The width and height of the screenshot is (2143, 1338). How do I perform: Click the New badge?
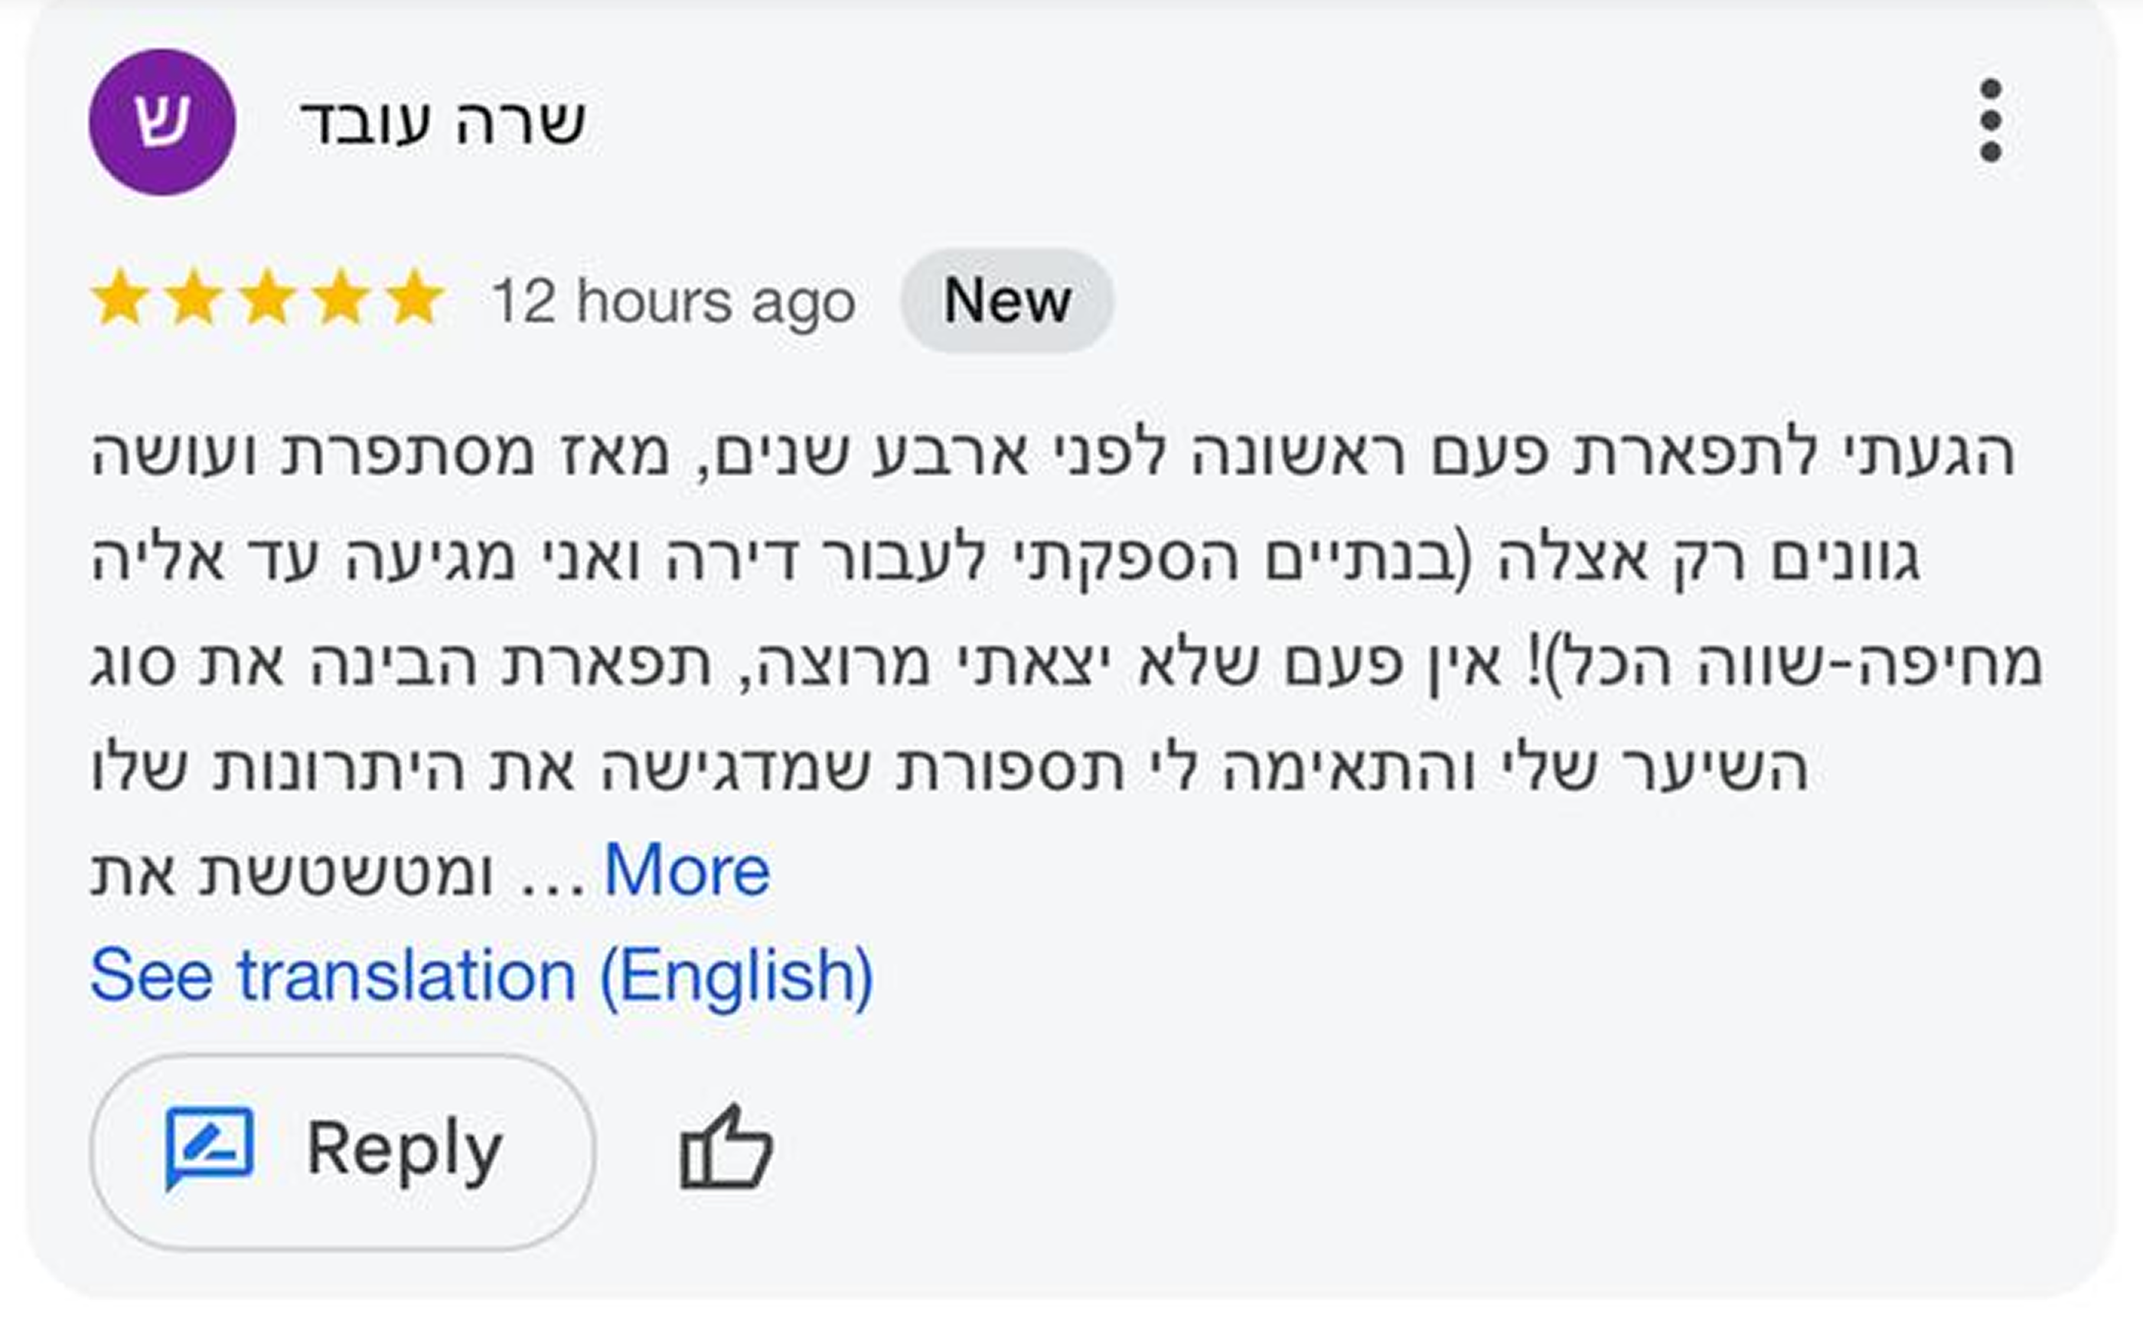coord(1007,301)
